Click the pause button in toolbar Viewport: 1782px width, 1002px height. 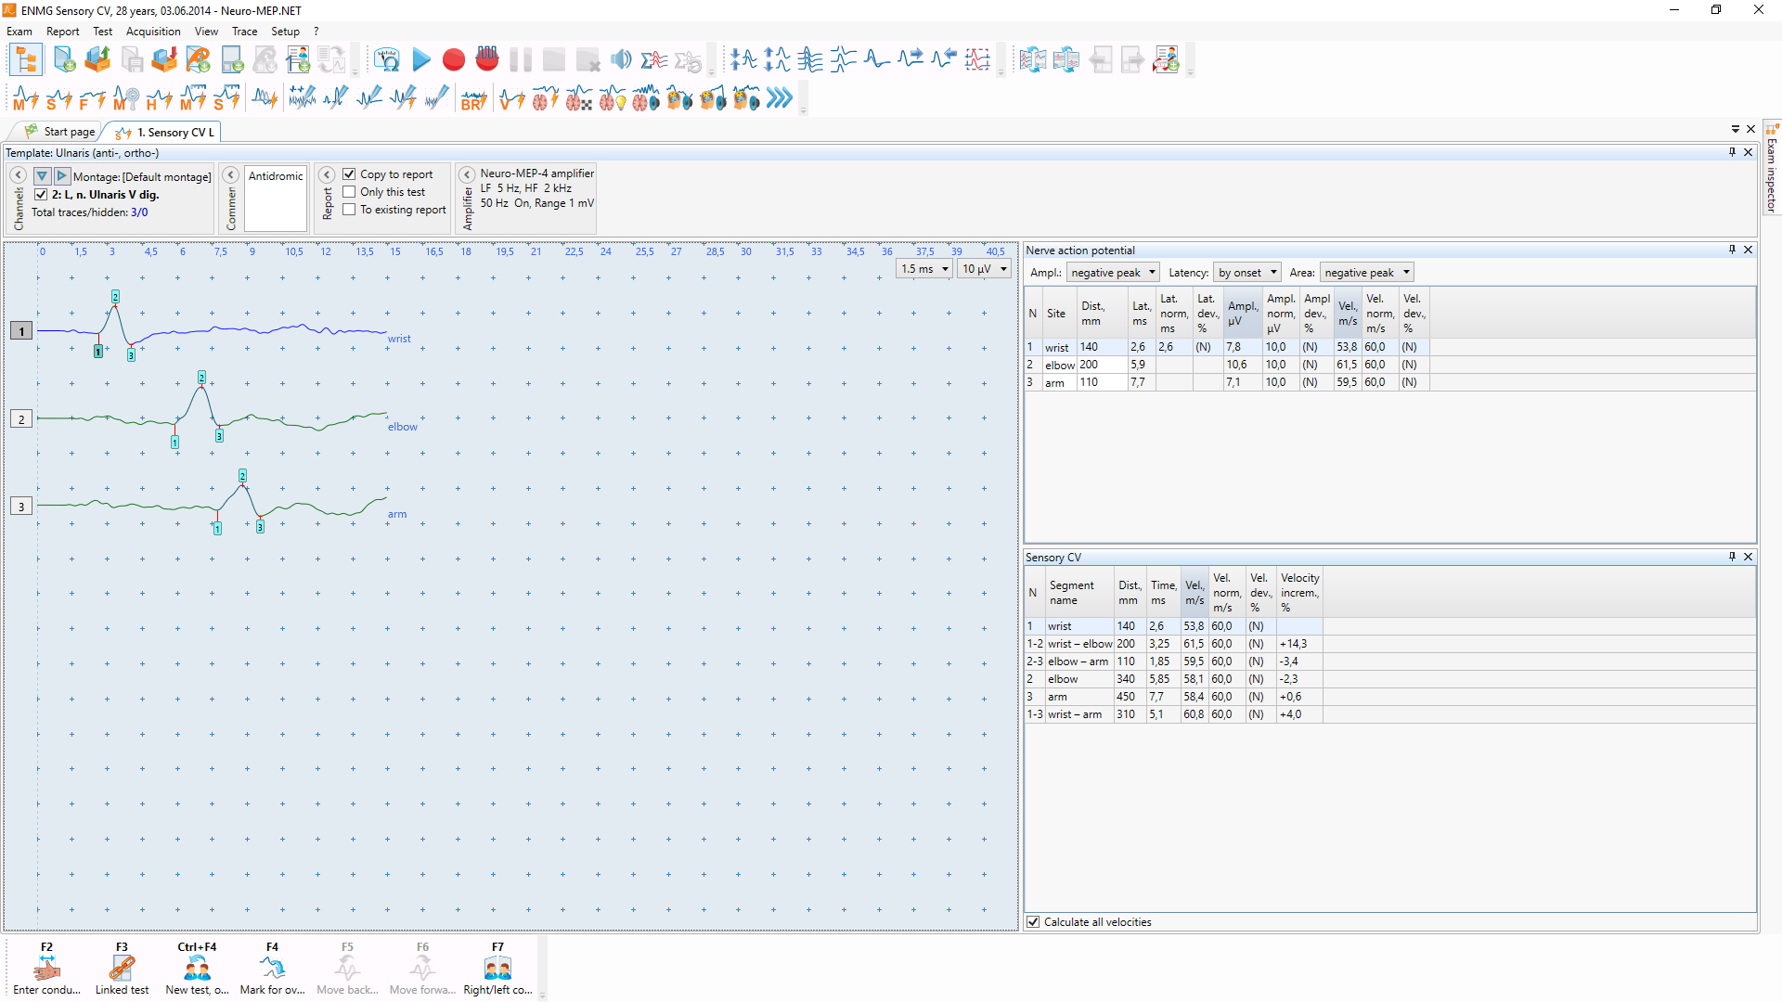point(521,60)
